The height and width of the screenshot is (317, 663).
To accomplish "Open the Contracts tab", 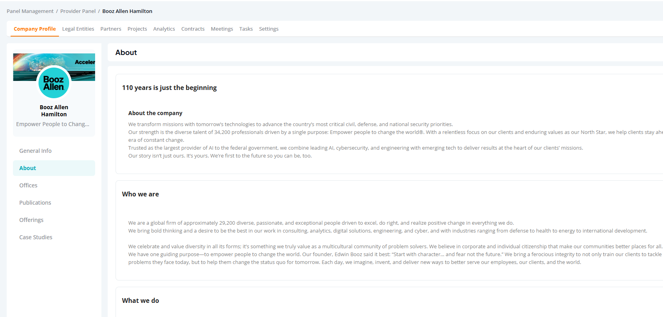I will [193, 29].
